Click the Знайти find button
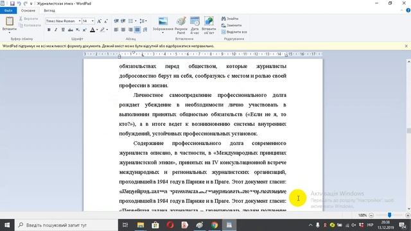The image size is (411, 231). click(x=230, y=19)
